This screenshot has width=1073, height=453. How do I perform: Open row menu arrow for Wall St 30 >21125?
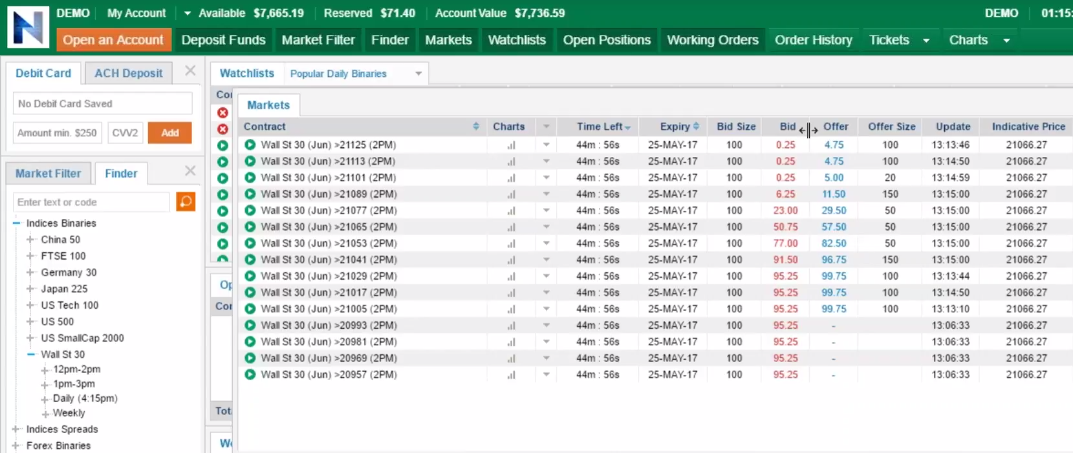[x=547, y=145]
